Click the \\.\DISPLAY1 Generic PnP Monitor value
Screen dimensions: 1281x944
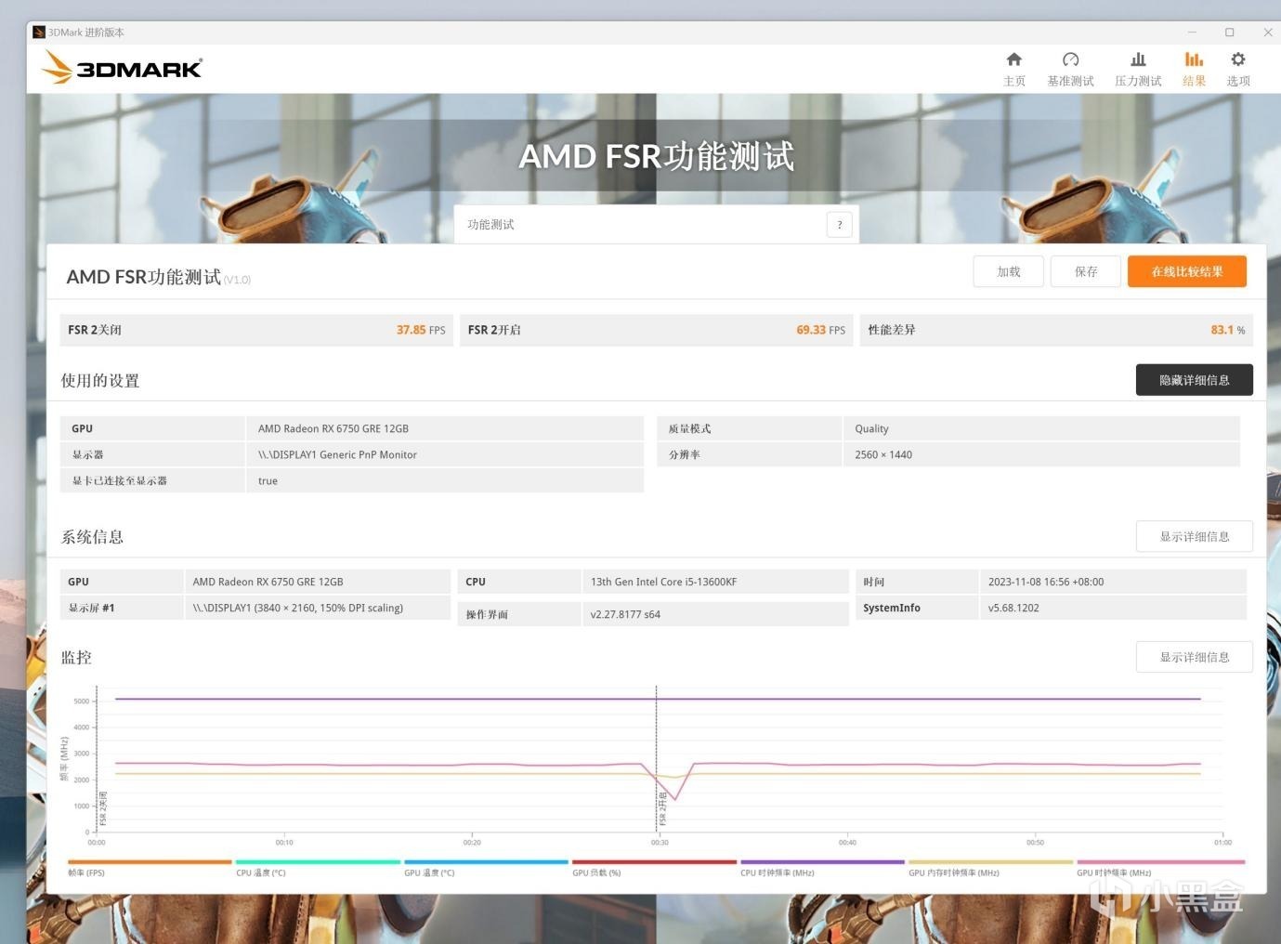coord(337,454)
